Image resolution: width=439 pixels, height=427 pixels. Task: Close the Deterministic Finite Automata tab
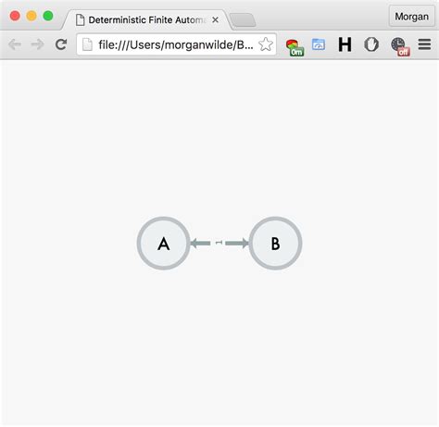(216, 20)
